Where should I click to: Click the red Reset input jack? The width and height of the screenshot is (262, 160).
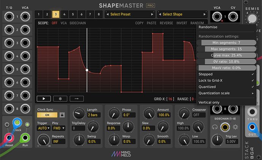coord(9,138)
